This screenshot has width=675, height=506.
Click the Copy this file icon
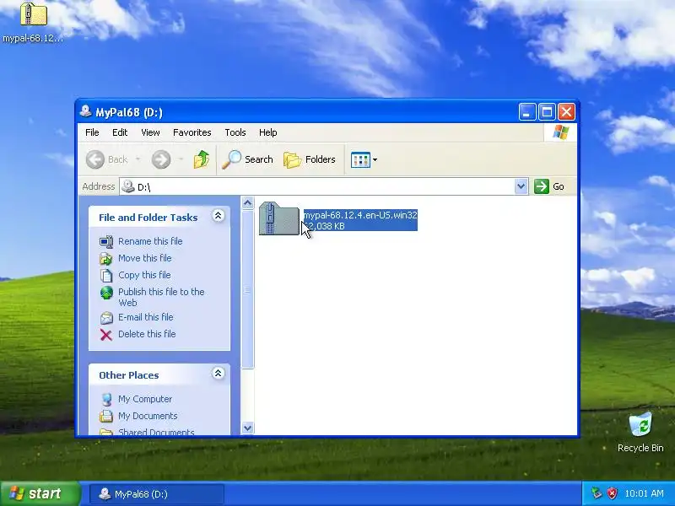tap(106, 276)
